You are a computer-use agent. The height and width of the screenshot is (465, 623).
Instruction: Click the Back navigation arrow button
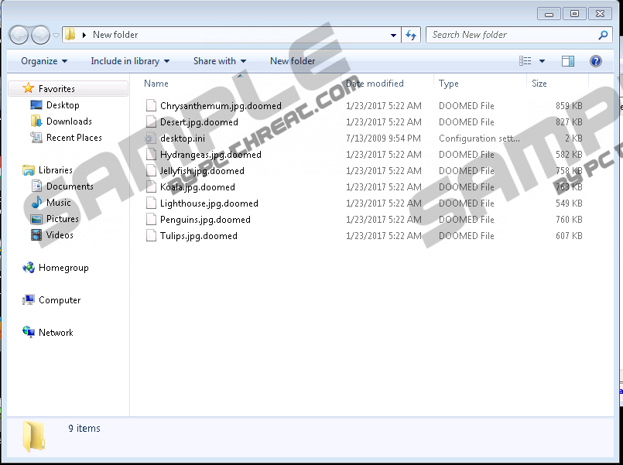19,35
